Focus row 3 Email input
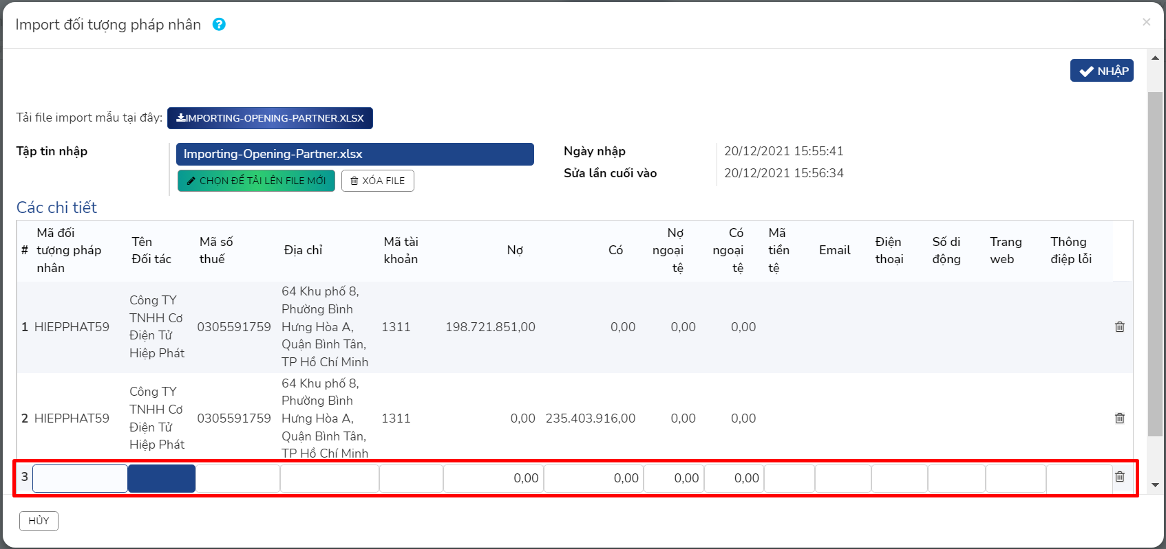Image resolution: width=1166 pixels, height=549 pixels. (x=843, y=478)
